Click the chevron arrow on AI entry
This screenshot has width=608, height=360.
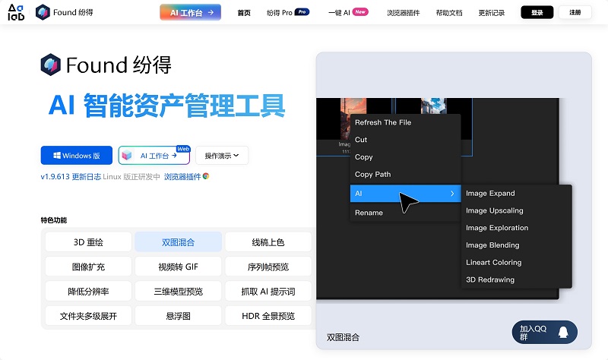[452, 194]
